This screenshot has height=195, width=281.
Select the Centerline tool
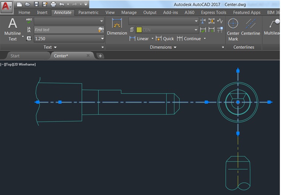[x=251, y=27]
